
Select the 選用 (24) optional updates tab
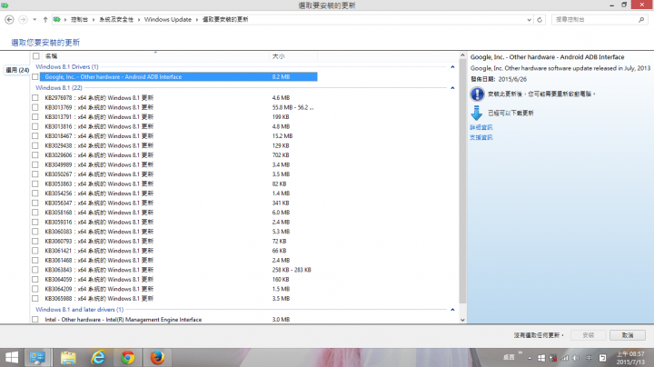point(17,70)
